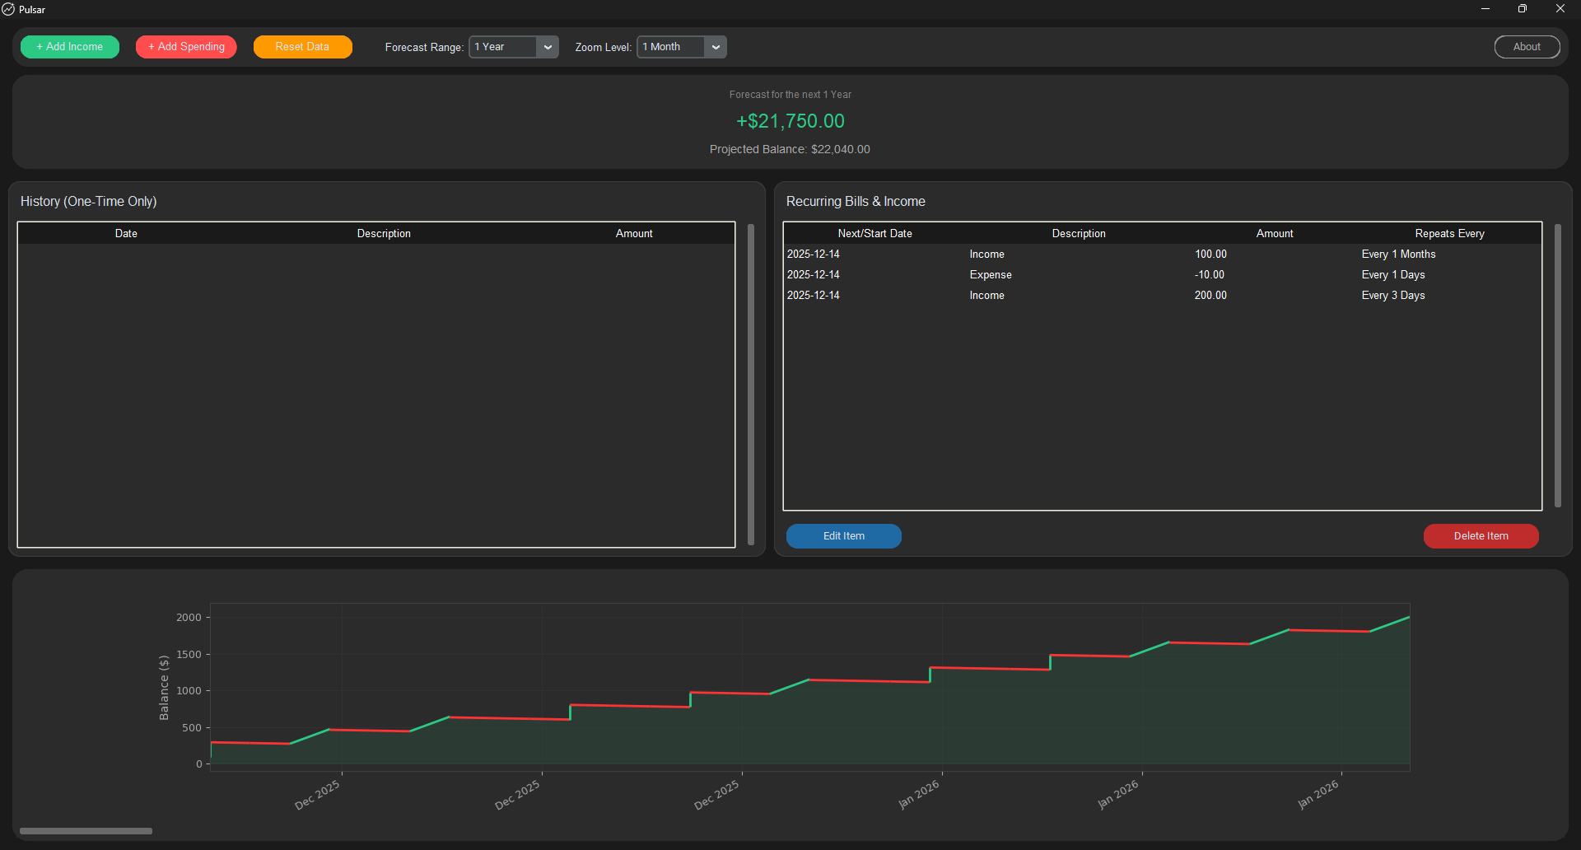Click the Add Spending button
Screen dimensions: 1581x850
pos(186,47)
